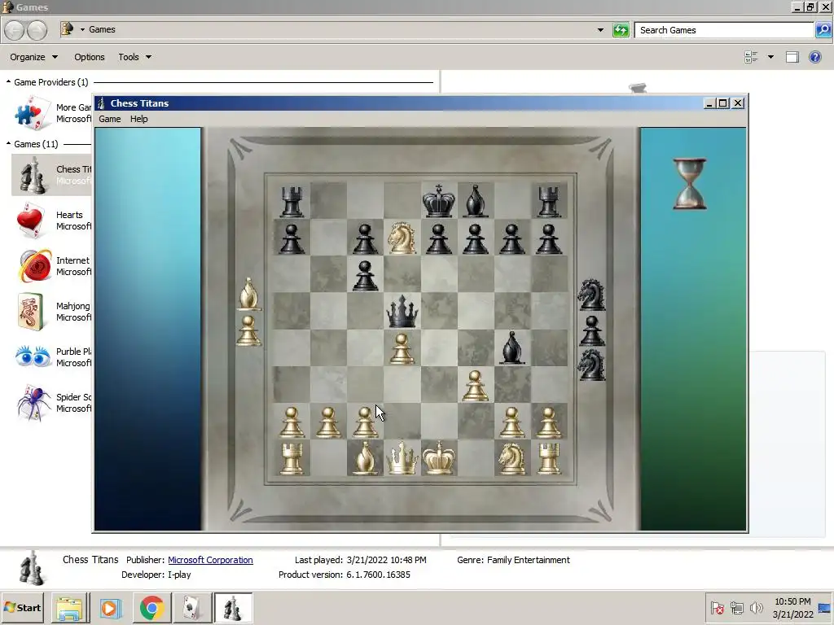Collapse the Games (11) group
Viewport: 834px width, 625px height.
coord(8,143)
